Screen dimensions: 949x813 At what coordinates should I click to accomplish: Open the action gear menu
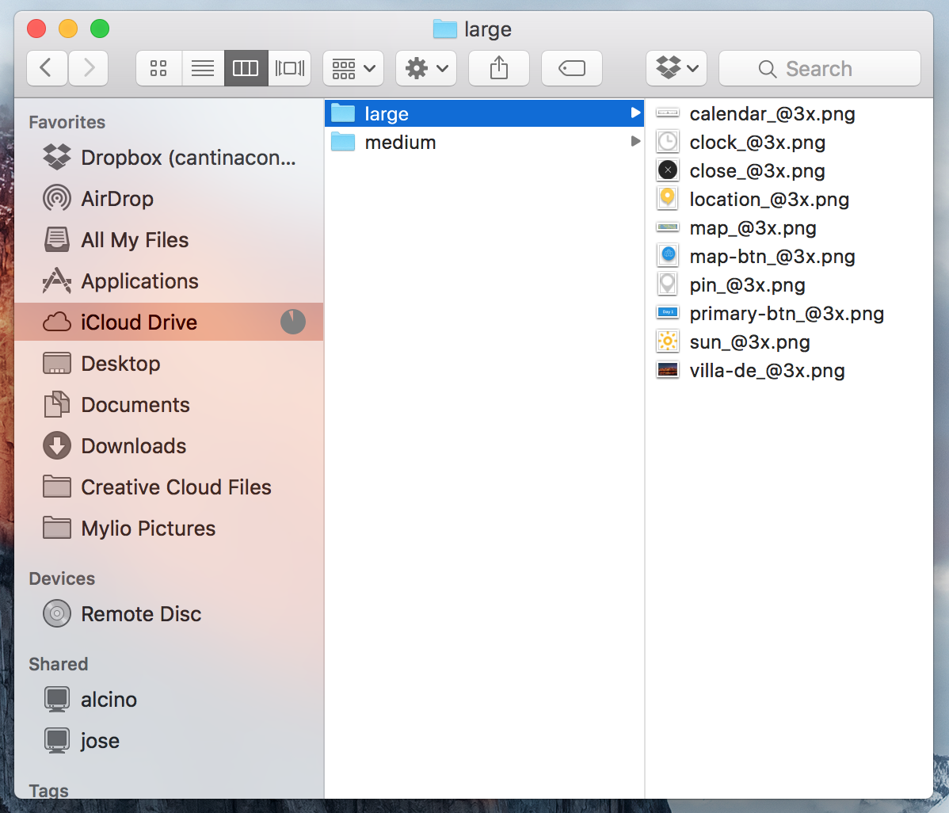425,68
